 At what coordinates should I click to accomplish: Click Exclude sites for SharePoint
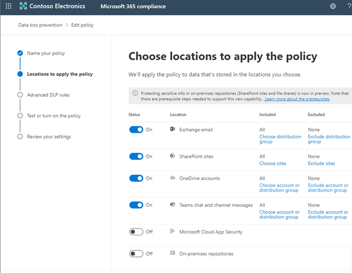[321, 164]
